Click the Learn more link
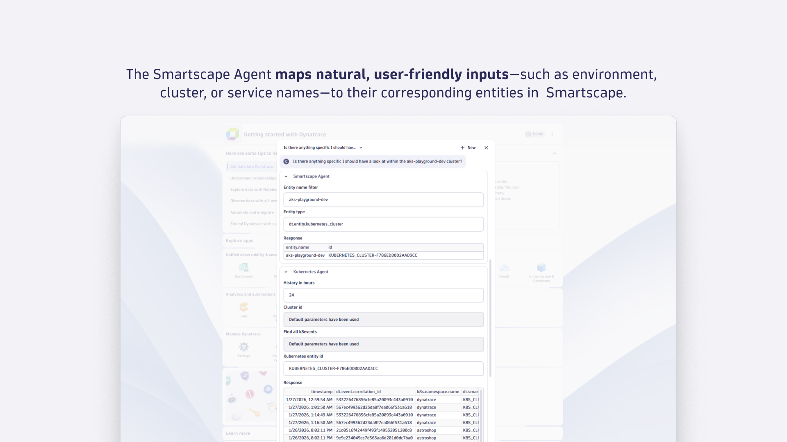 (x=238, y=433)
